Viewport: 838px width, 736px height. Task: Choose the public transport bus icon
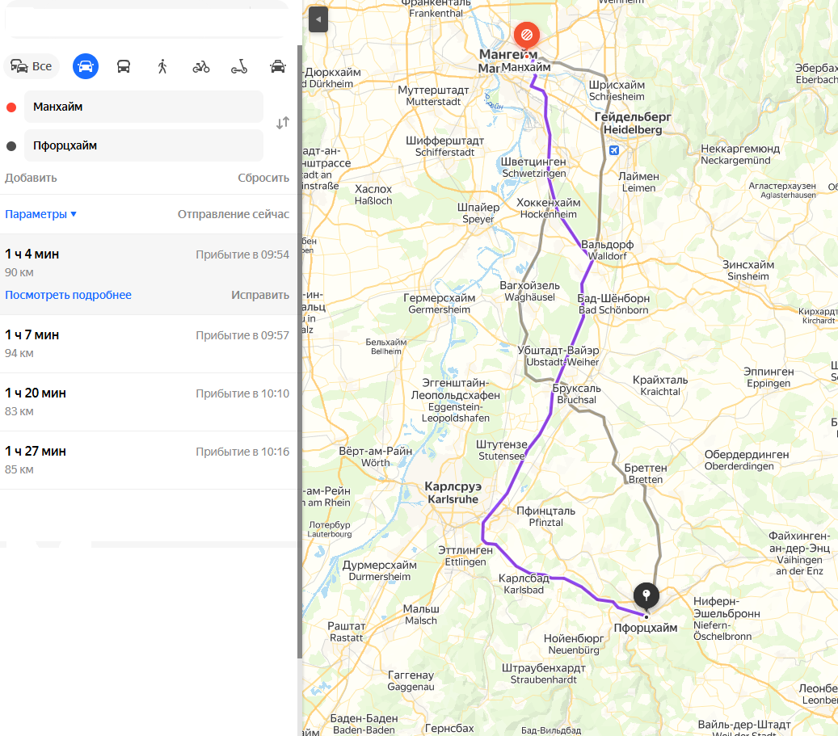(x=124, y=66)
